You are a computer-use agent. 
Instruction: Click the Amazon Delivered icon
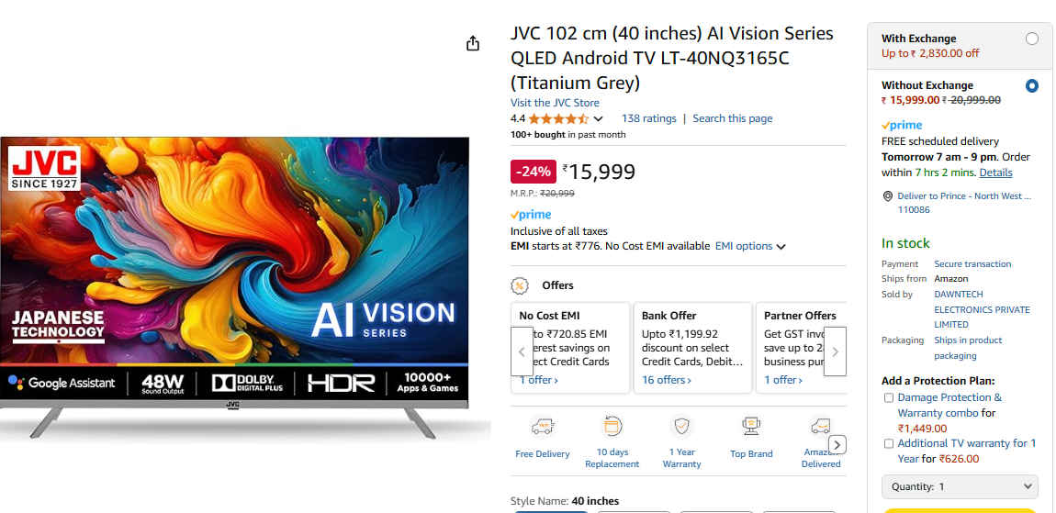click(820, 426)
